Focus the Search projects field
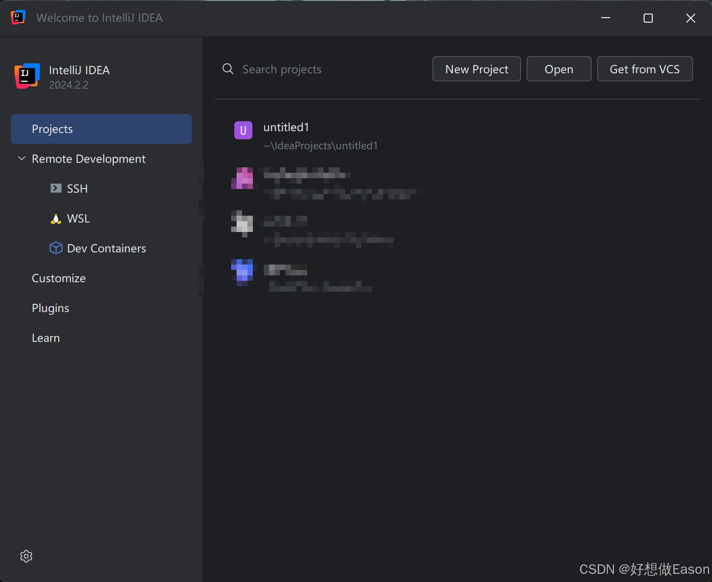Image resolution: width=712 pixels, height=582 pixels. pyautogui.click(x=321, y=69)
